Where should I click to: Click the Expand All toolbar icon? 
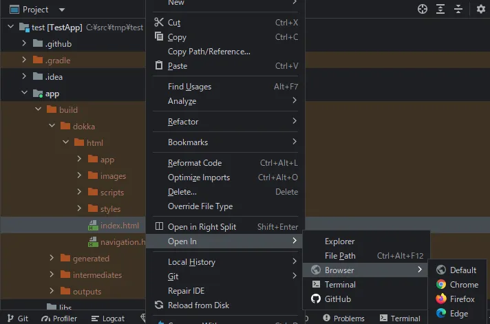[x=440, y=10]
